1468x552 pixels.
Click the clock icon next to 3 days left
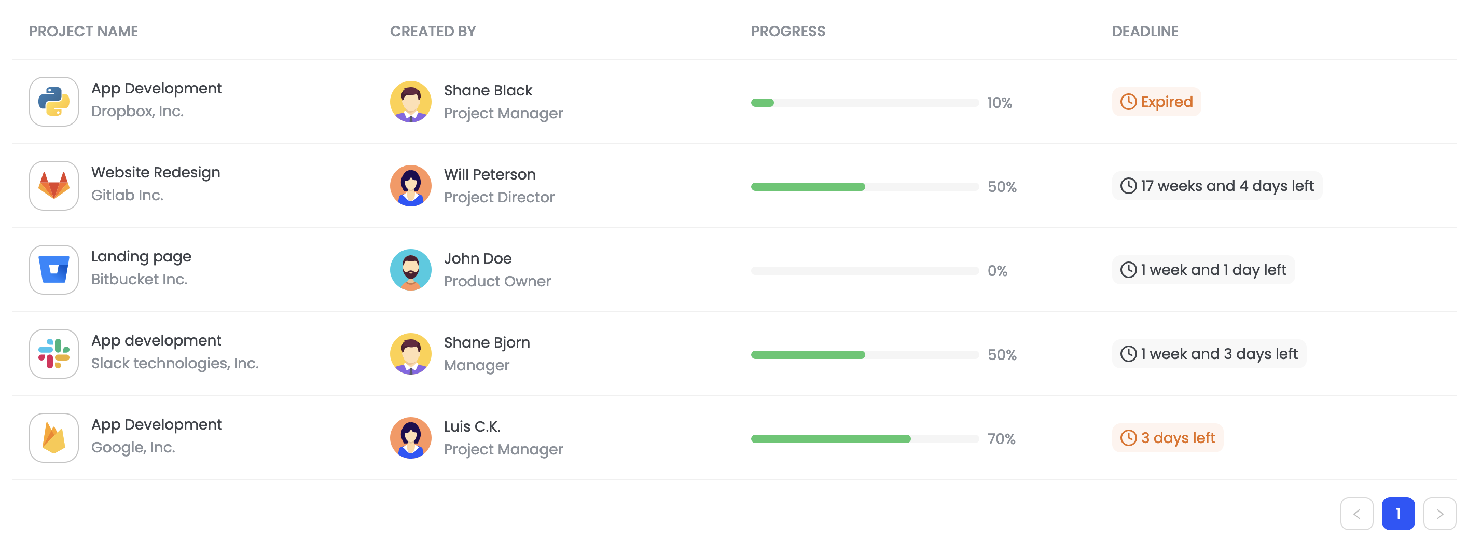(1129, 437)
